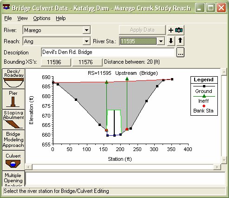Close the Bridge Culvert Data window
This screenshot has height=198, width=229.
point(221,7)
